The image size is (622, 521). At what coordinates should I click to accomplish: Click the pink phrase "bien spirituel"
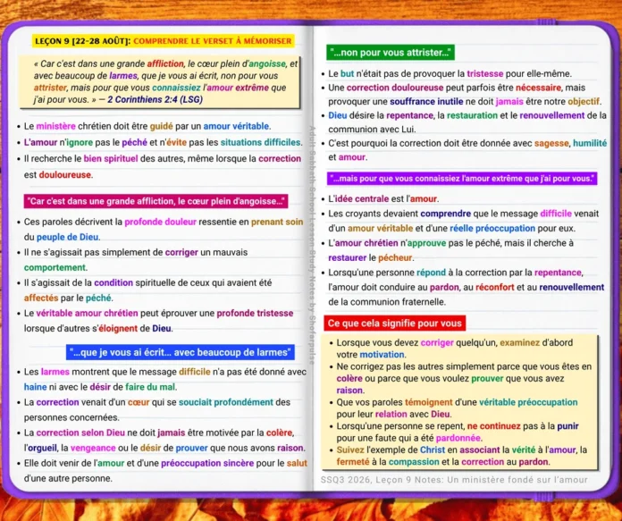[111, 159]
